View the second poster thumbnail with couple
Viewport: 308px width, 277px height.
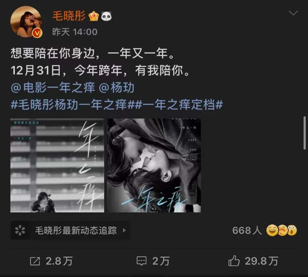(154, 166)
